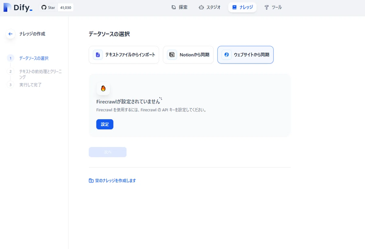Switch to the スタジオ tab
365x249 pixels.
tap(210, 7)
